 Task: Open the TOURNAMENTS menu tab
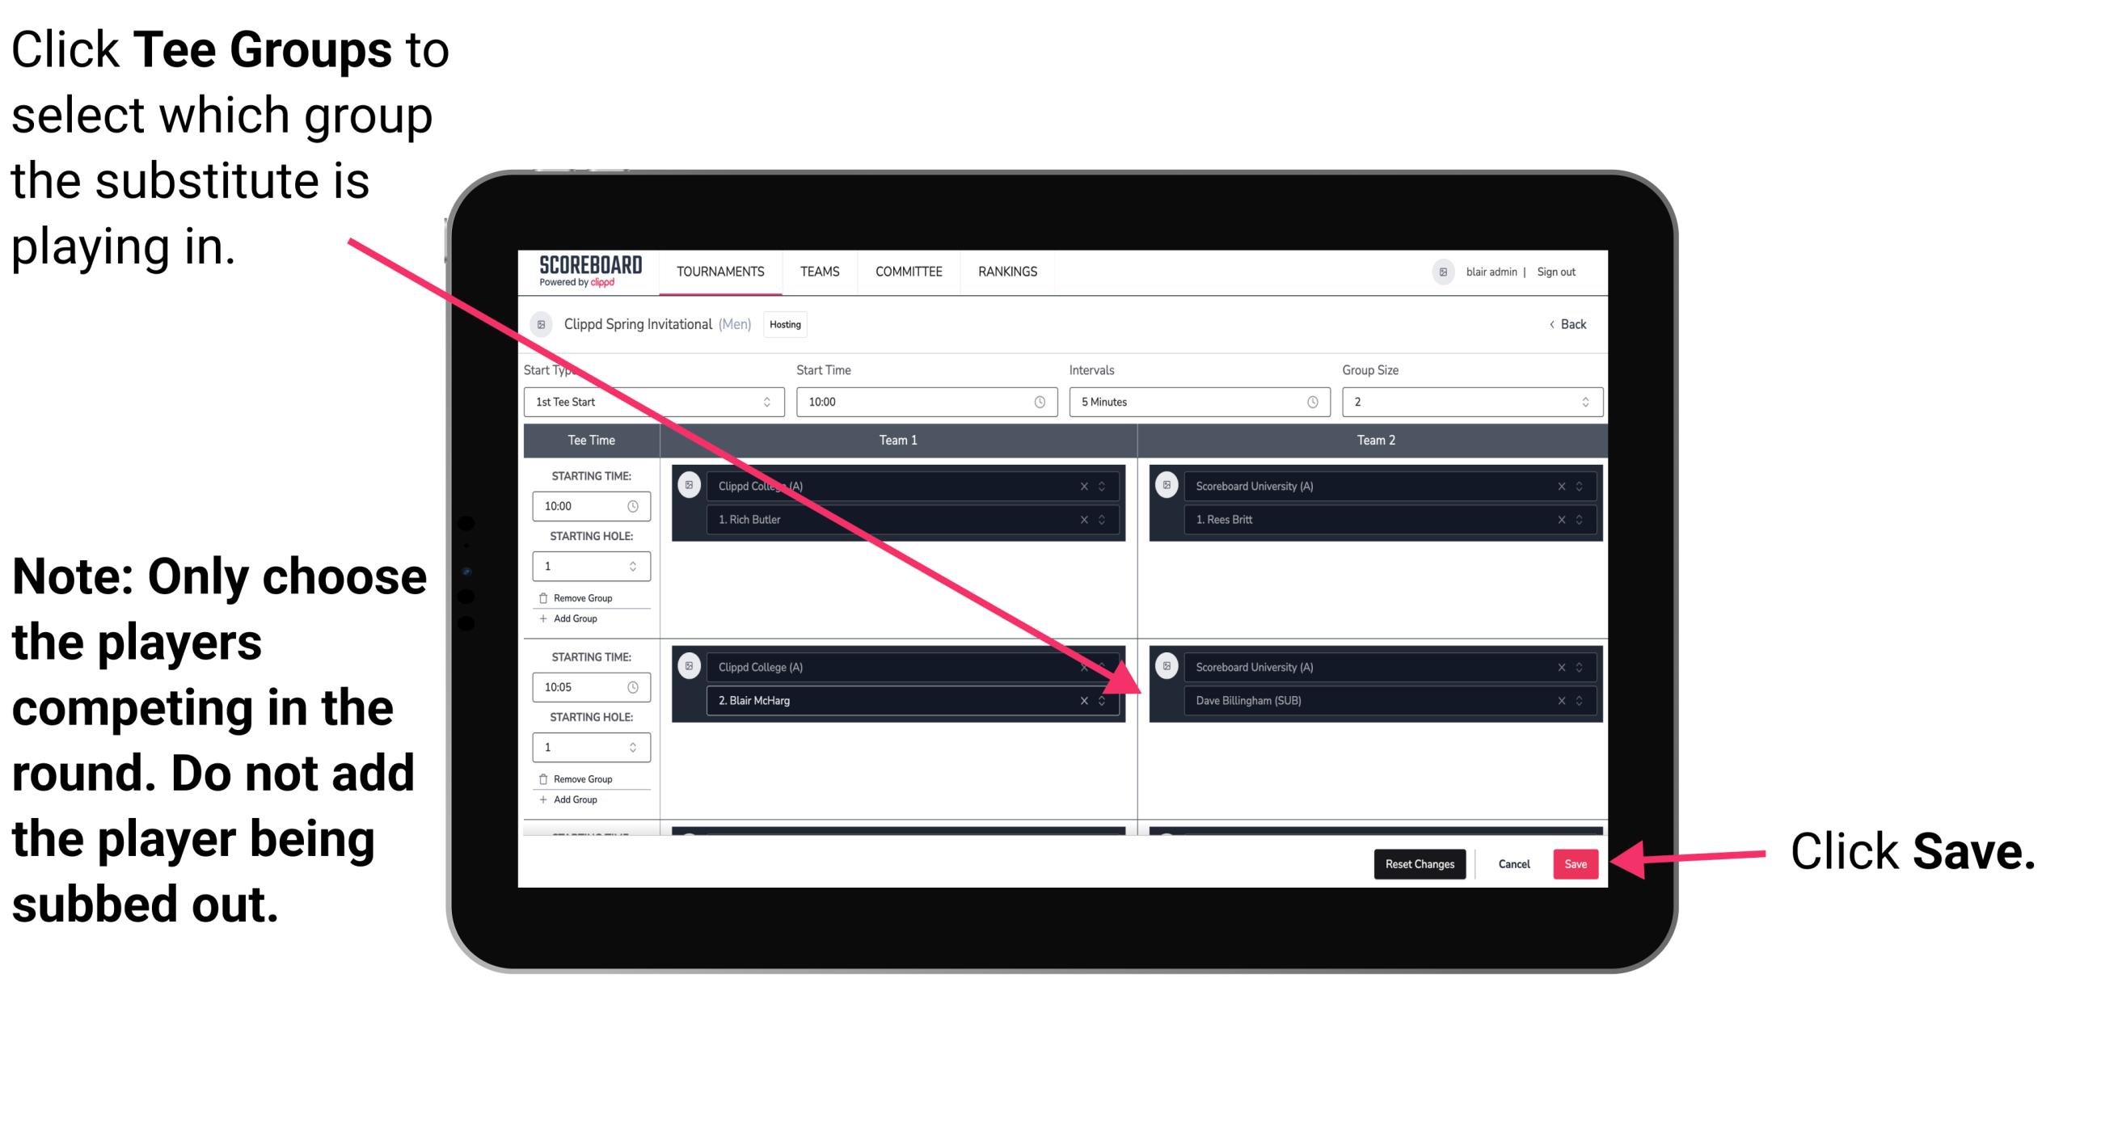coord(717,271)
